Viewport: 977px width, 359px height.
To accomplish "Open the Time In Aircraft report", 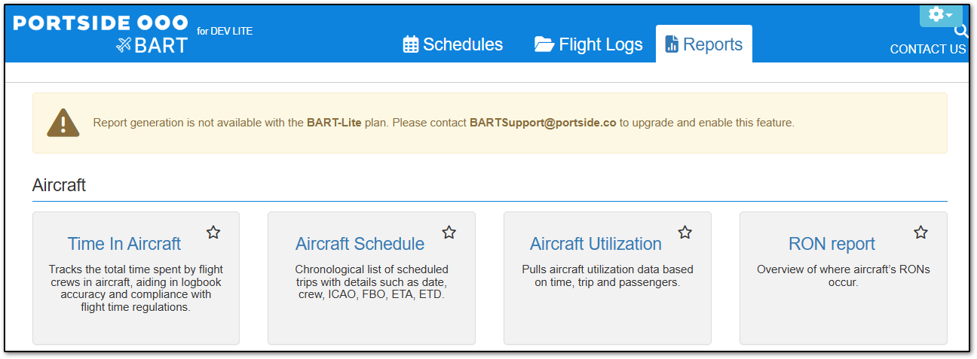I will [124, 244].
